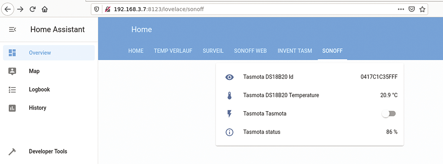
Task: Click the info icon beside Tasmota status
Action: coord(229,132)
